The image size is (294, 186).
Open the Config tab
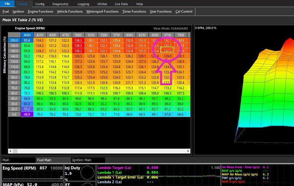[40, 4]
